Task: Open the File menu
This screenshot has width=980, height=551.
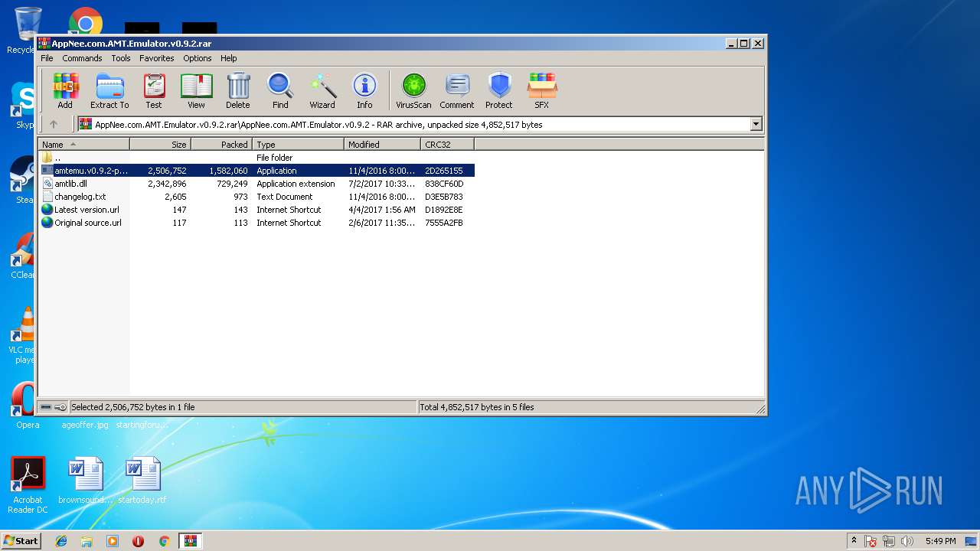Action: (47, 58)
